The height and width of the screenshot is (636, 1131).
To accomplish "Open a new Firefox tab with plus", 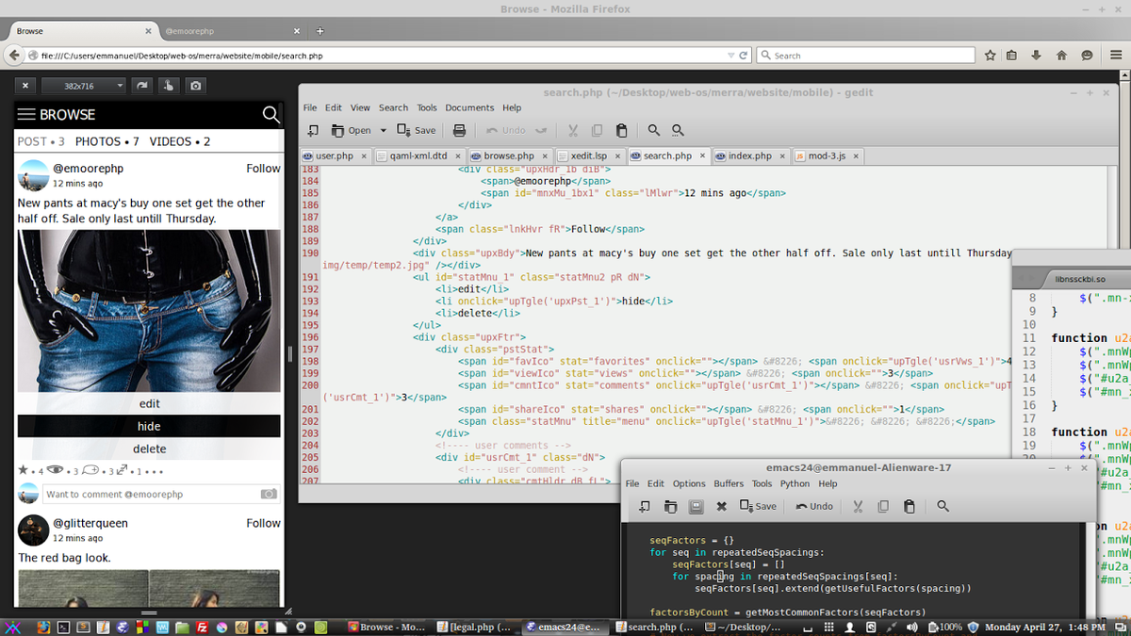I will [320, 31].
